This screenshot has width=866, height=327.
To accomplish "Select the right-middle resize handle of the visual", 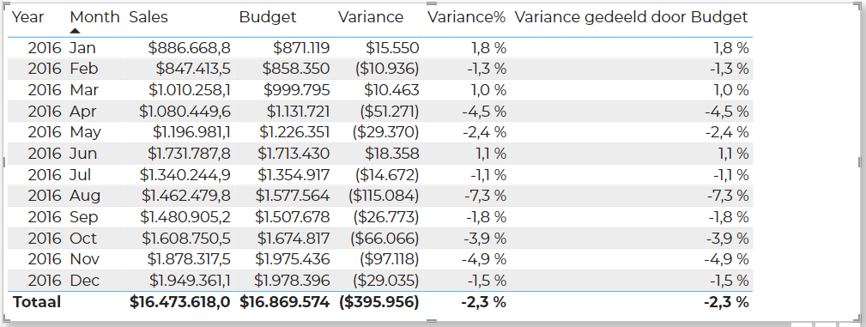I will (860, 161).
